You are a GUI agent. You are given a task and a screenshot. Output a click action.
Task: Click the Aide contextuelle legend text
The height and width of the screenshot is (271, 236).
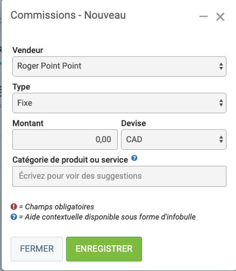[x=107, y=217]
